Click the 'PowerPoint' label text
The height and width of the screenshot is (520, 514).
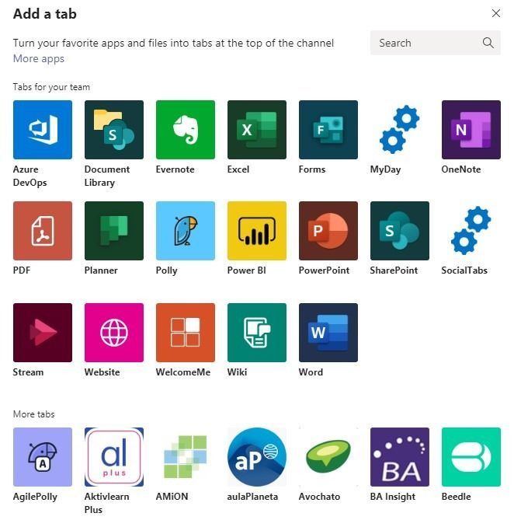click(x=324, y=270)
